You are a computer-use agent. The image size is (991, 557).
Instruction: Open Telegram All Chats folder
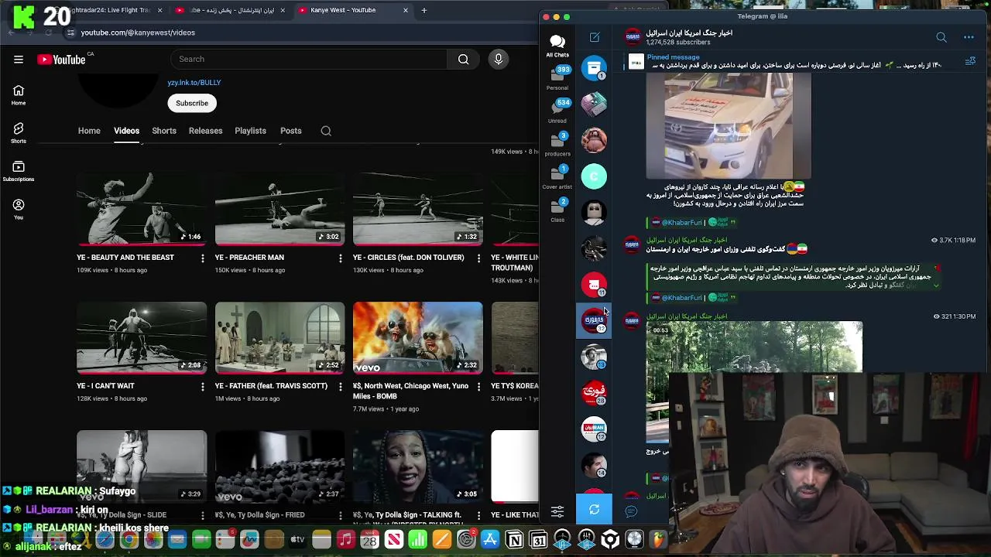[x=557, y=45]
